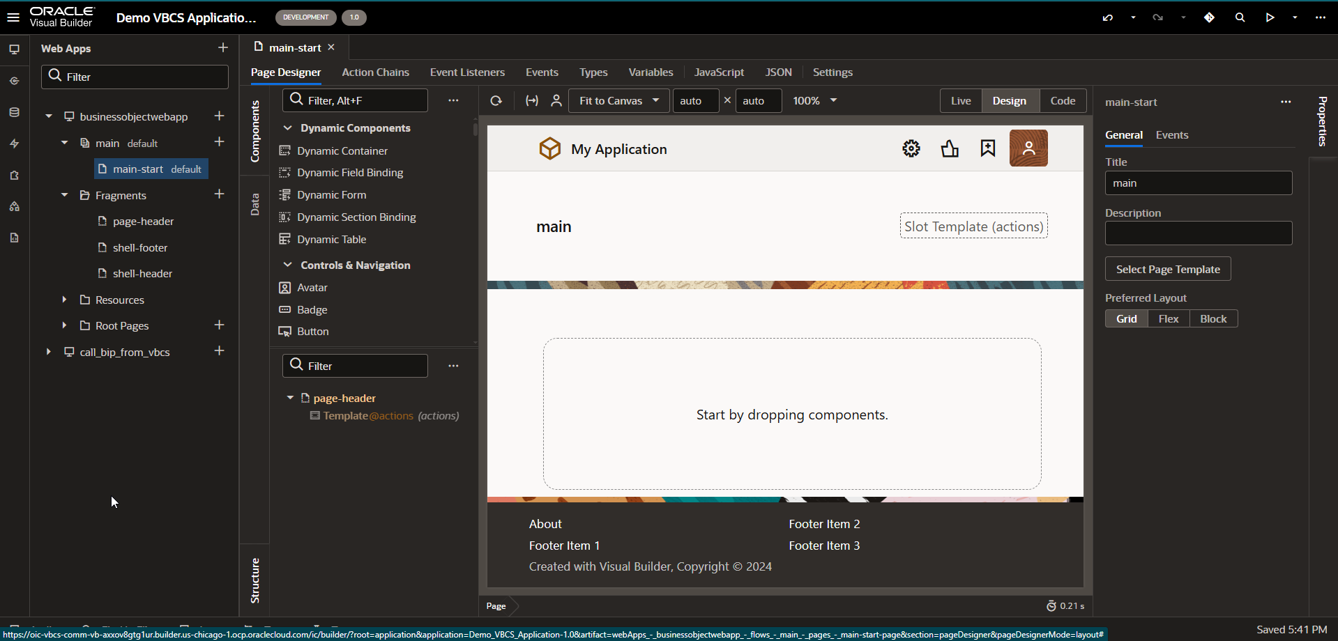Click the Preview play icon

pos(1270,17)
